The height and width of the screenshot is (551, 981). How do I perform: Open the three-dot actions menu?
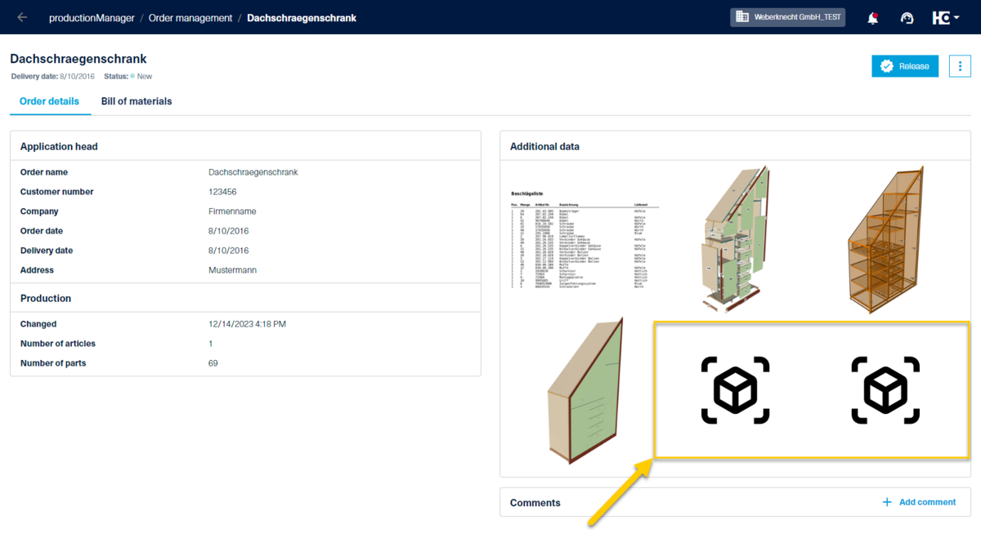(960, 66)
